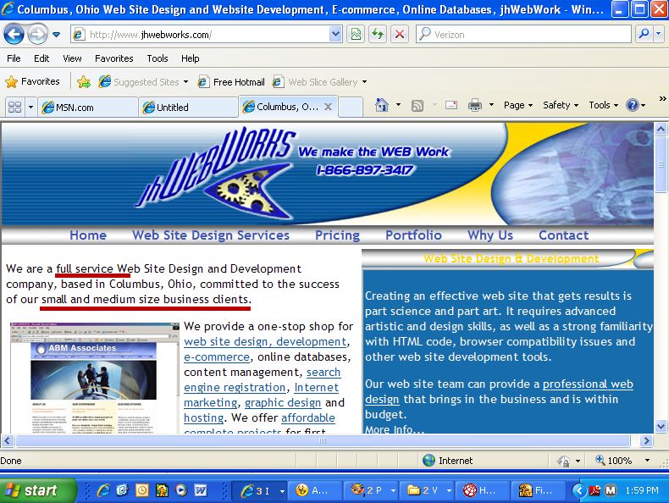
Task: Open the Why Us navigation link
Action: [490, 235]
